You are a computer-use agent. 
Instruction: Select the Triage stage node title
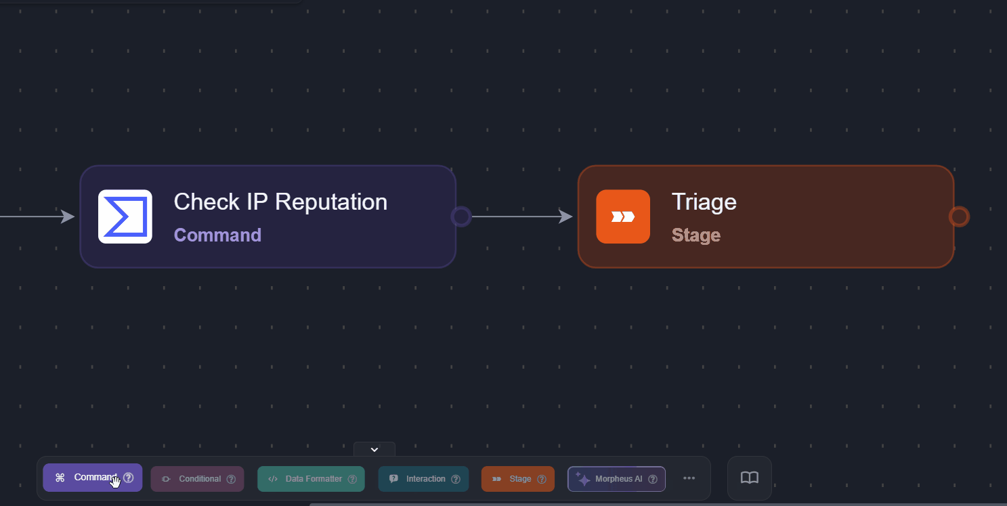[x=704, y=202]
